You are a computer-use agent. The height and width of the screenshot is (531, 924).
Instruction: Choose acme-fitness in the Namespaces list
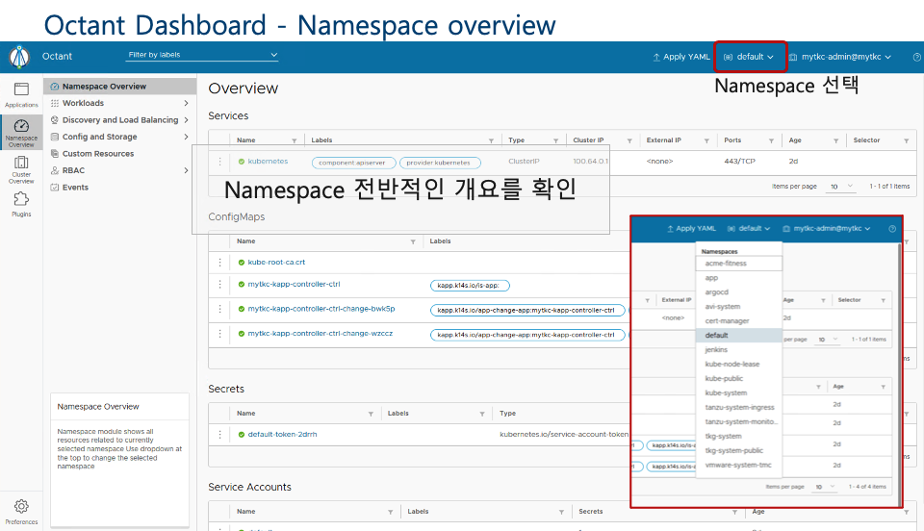coord(739,264)
